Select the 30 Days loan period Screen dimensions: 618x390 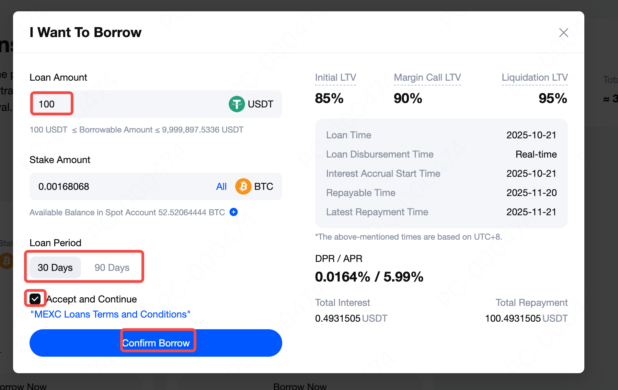coord(55,267)
